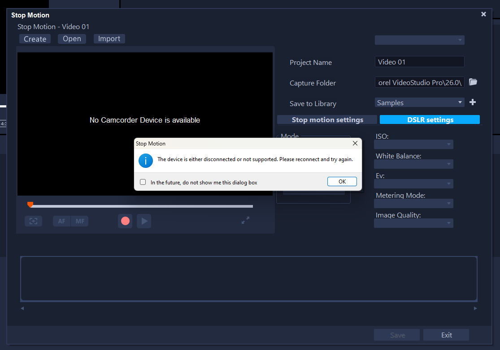This screenshot has width=500, height=350.
Task: Click the enlarge preview arrows icon
Action: click(245, 220)
